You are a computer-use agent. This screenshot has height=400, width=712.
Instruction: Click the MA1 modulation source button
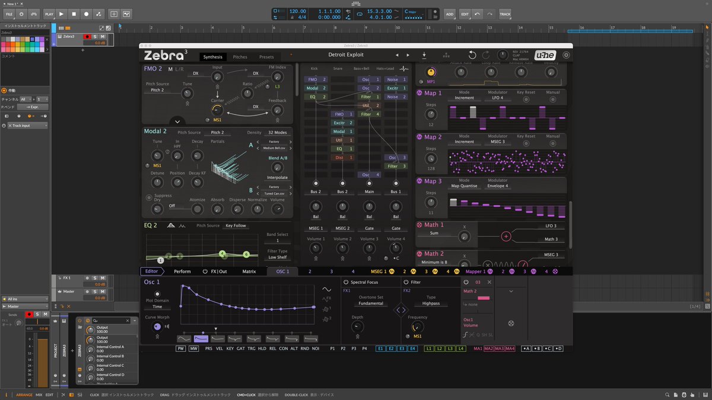click(478, 348)
